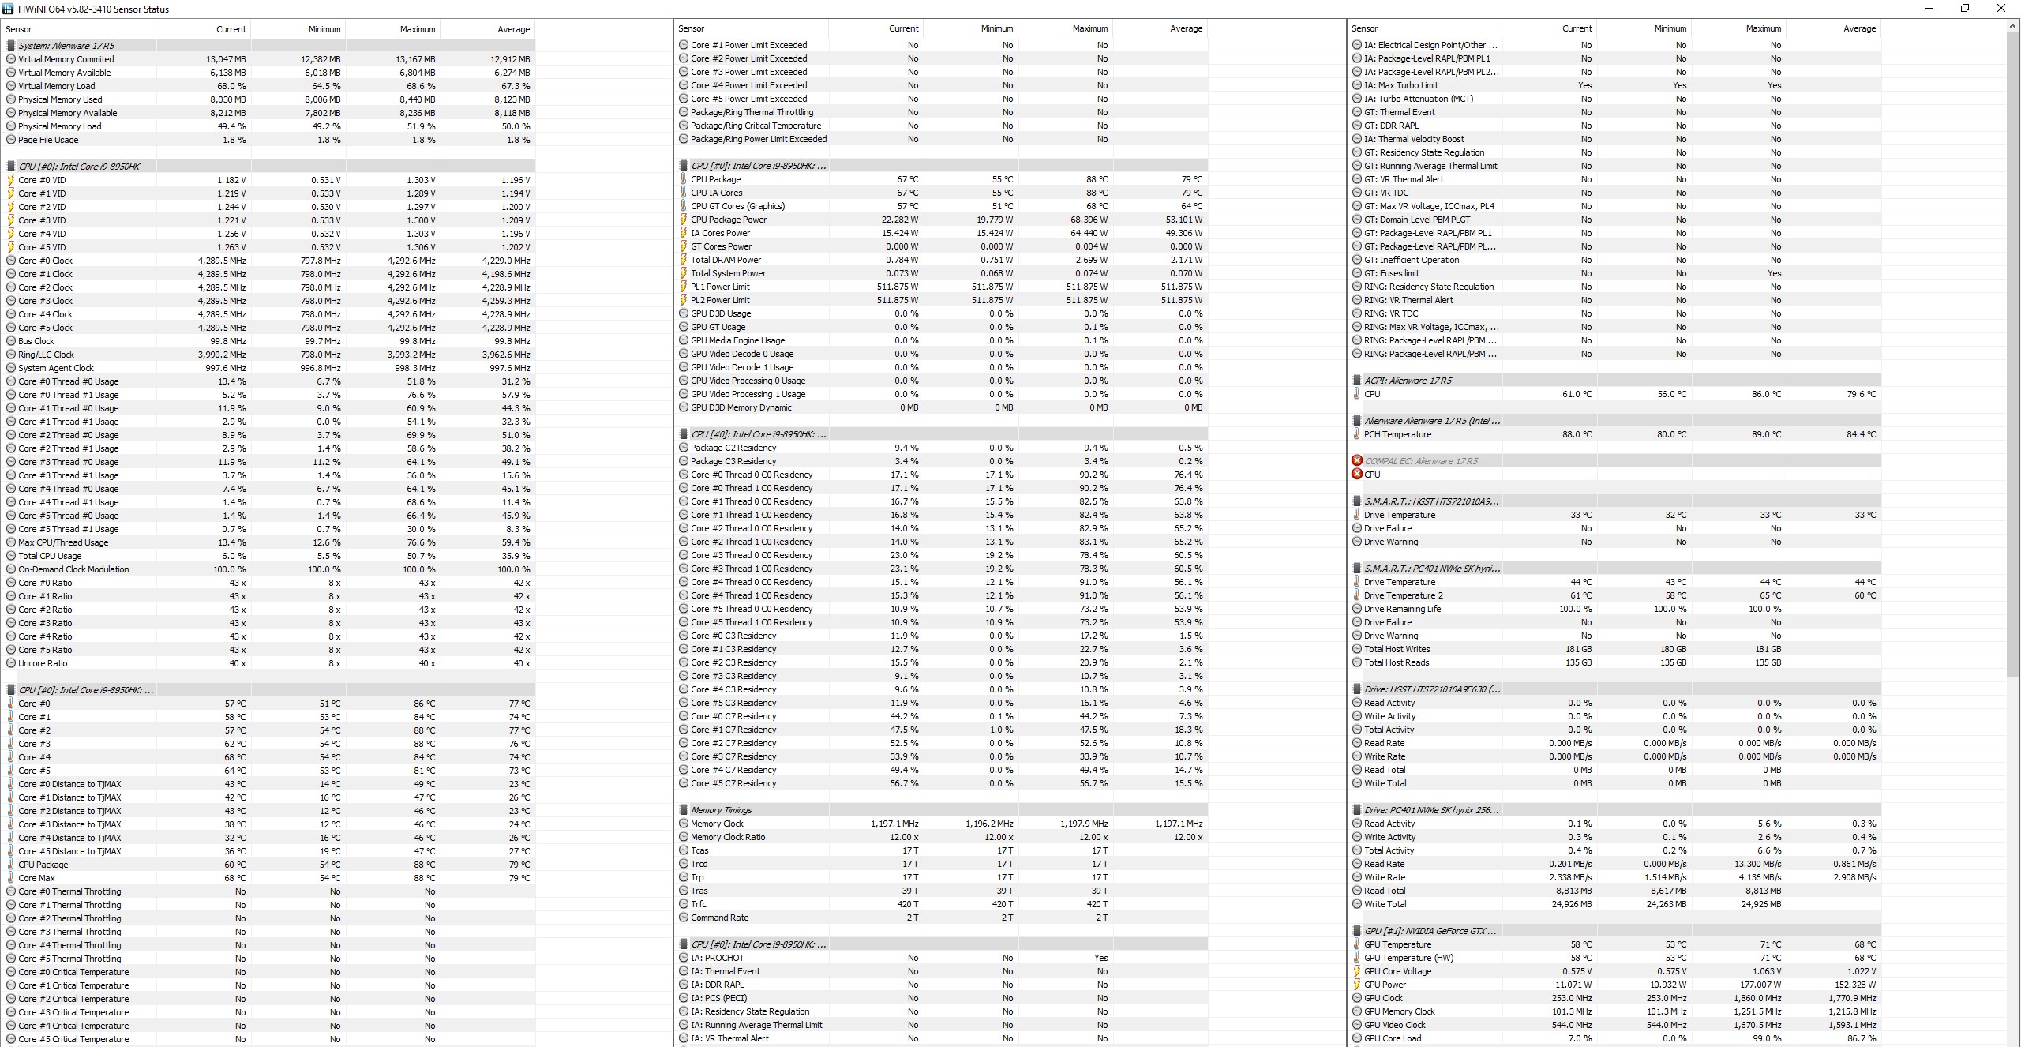Screen dimensions: 2021x1047
Task: Click the lightning icon beside GPU Core Voltage
Action: pyautogui.click(x=1357, y=971)
